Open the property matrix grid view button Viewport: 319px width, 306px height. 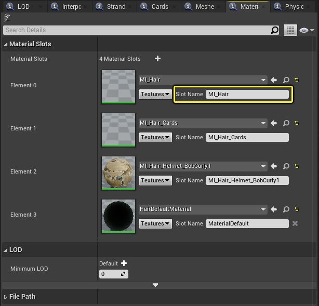tap(290, 30)
